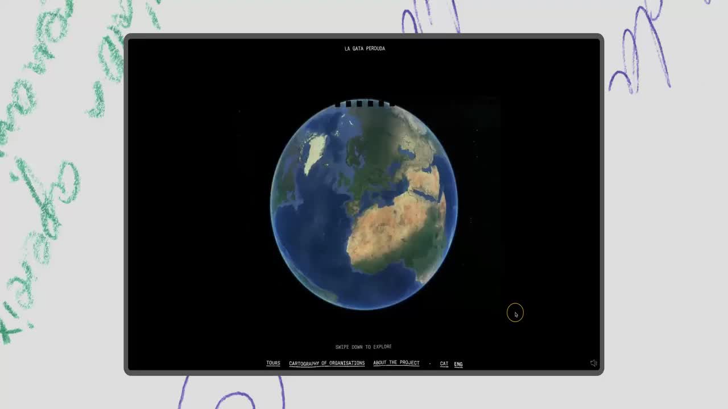
Task: Click the La Gata Perduda title
Action: tap(365, 48)
